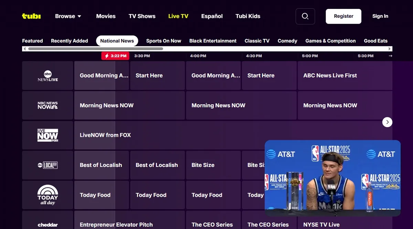413x229 pixels.
Task: Show the Sports On Now category
Action: (x=163, y=41)
